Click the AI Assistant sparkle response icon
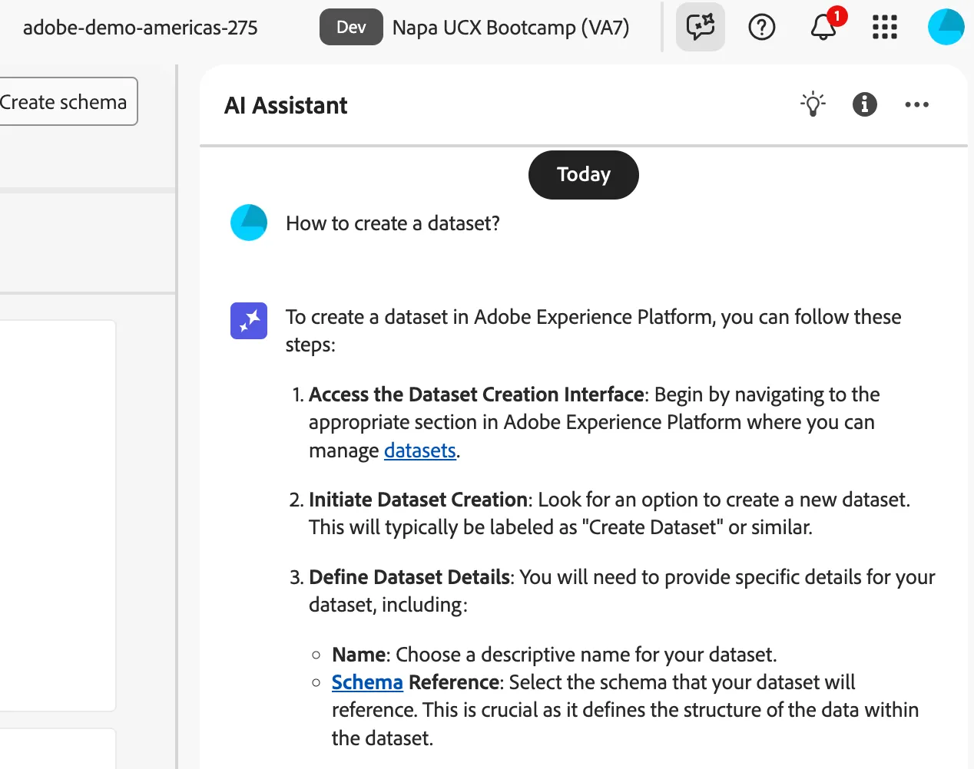The image size is (974, 769). point(249,321)
